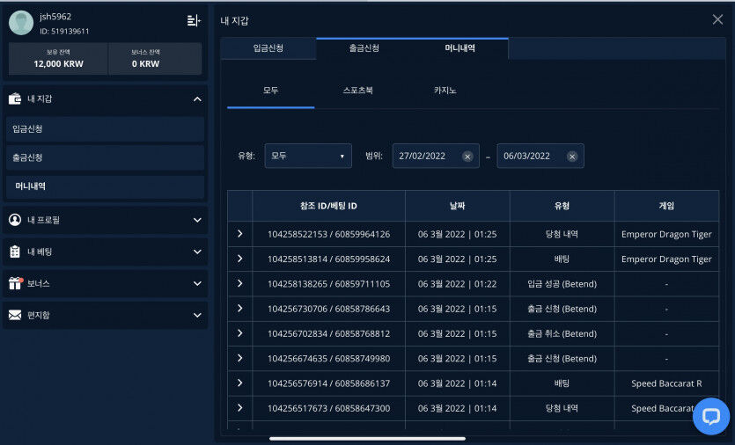Expand the 보너스 section
Screen dimensions: 735x445
click(x=197, y=283)
